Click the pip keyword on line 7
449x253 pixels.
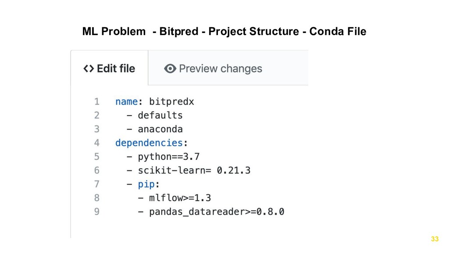146,184
